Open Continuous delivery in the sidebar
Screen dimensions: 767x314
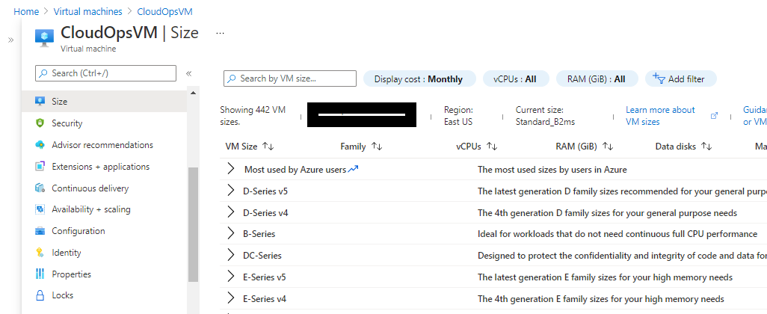point(90,188)
